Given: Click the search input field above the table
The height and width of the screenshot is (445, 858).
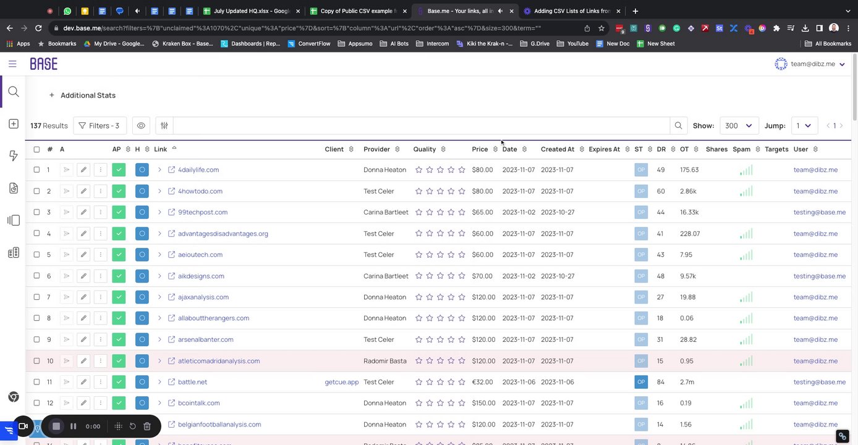Looking at the screenshot, I should pyautogui.click(x=420, y=125).
